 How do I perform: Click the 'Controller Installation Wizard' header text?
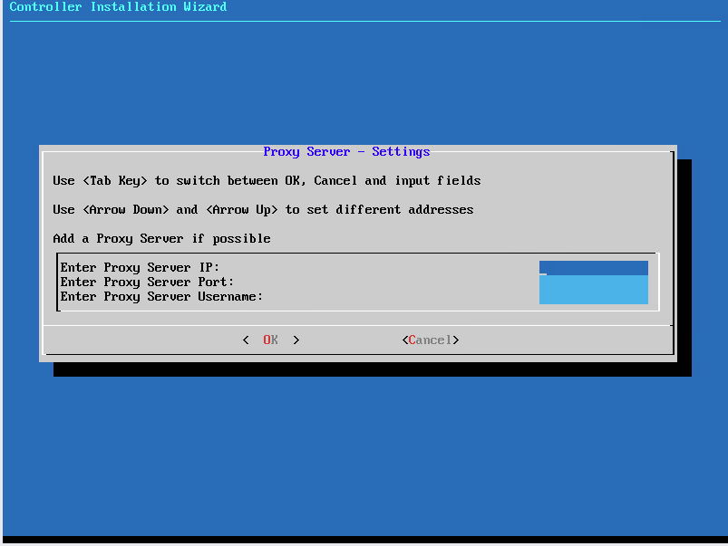[x=118, y=7]
